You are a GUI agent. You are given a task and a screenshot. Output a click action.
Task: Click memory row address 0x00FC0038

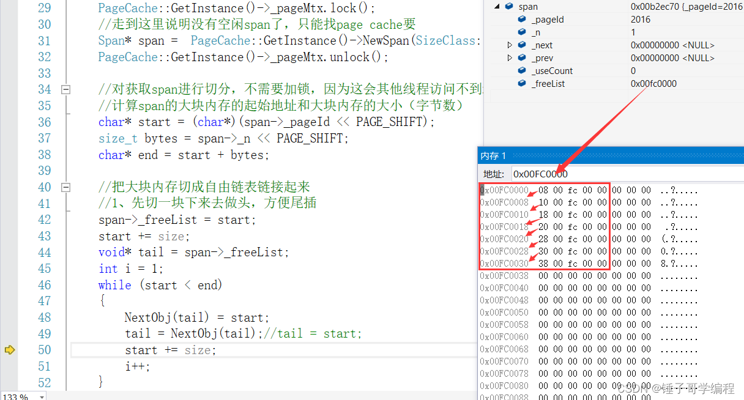coord(504,276)
